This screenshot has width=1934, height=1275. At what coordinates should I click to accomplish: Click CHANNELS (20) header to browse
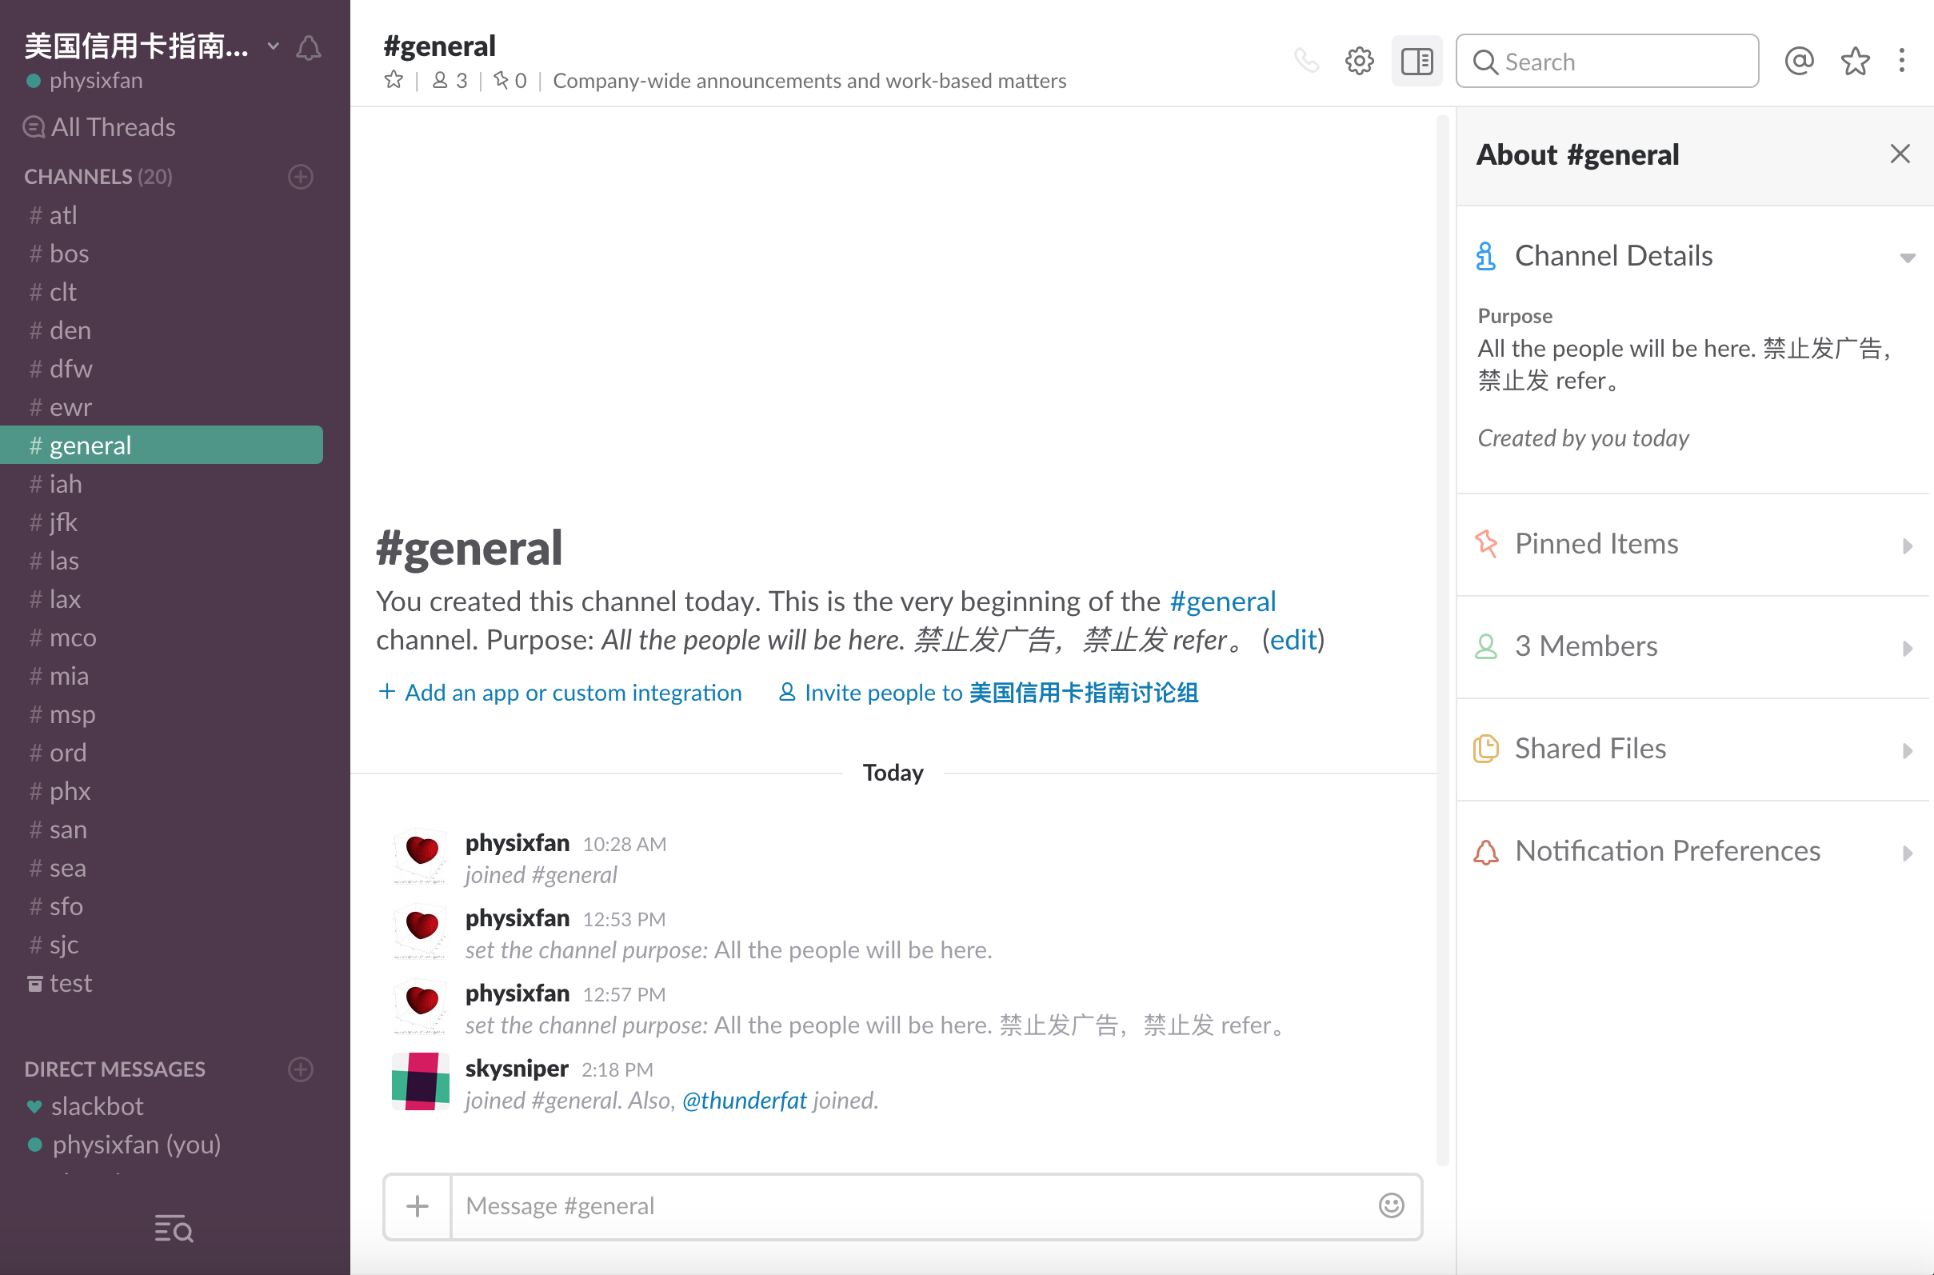click(x=98, y=177)
